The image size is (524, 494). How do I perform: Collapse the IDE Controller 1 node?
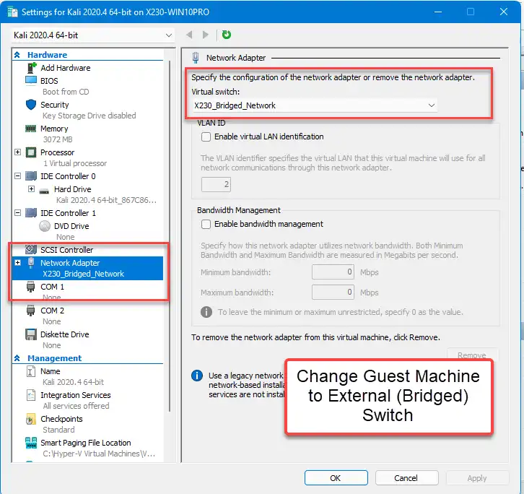coord(18,213)
